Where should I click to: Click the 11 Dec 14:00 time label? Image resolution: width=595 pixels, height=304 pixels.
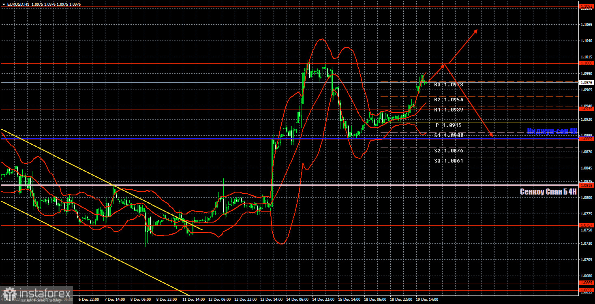193,300
